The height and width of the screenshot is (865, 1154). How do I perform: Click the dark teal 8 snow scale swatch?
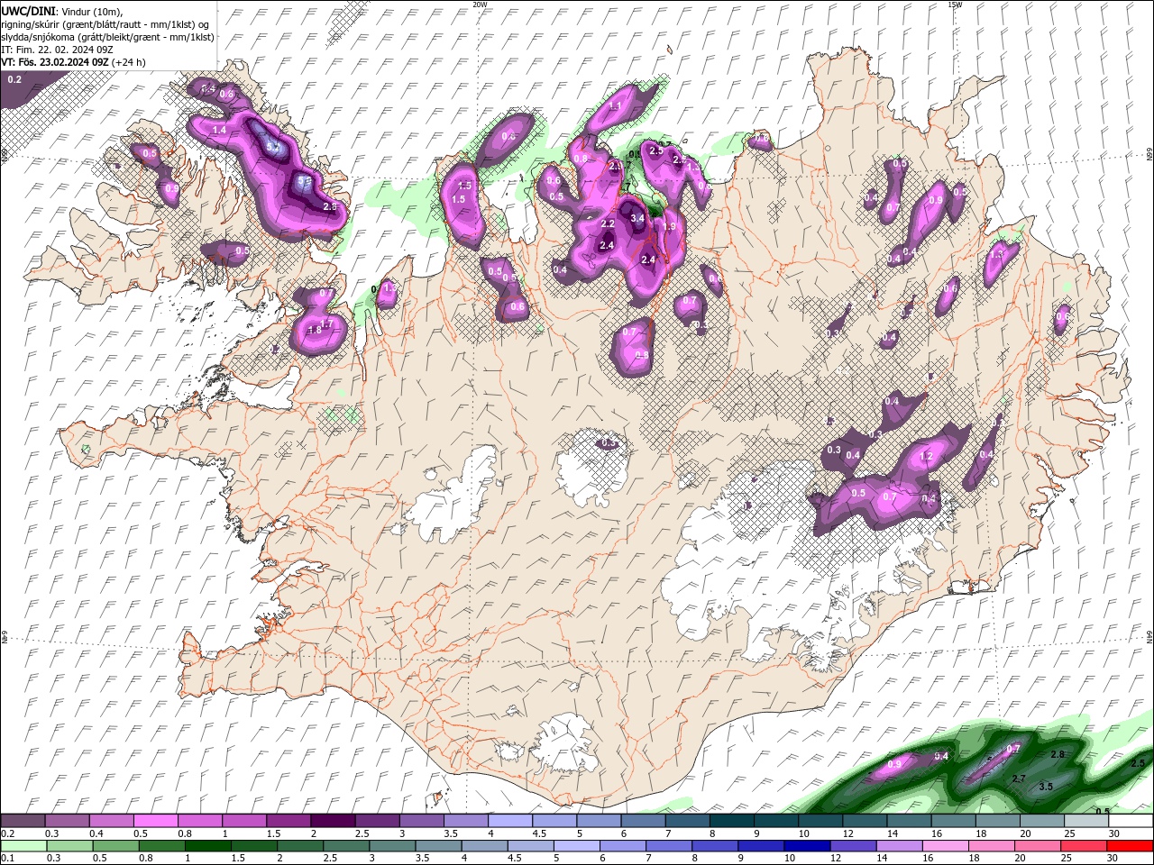click(x=730, y=821)
